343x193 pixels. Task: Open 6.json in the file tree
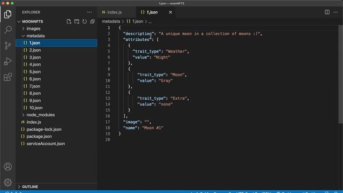(x=56, y=79)
